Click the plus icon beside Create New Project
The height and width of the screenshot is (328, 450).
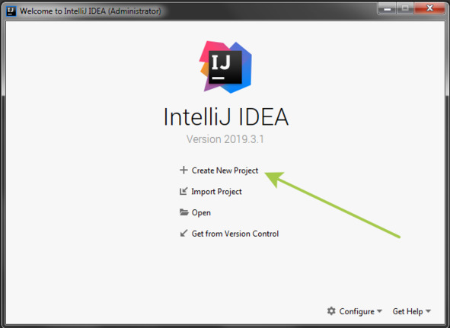click(184, 170)
